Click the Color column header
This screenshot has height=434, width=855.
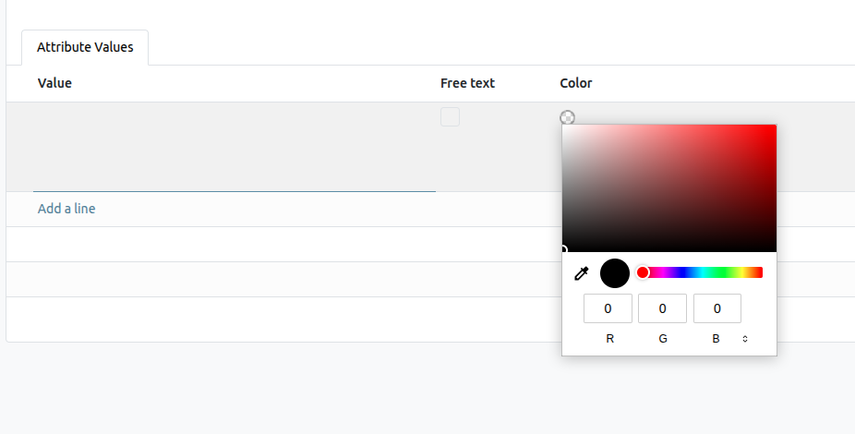pos(576,83)
